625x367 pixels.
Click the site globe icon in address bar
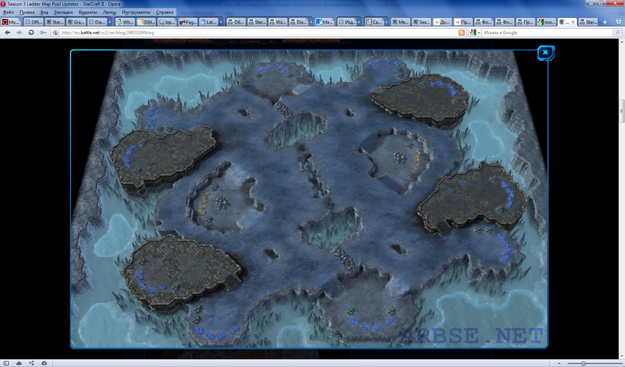pos(55,33)
